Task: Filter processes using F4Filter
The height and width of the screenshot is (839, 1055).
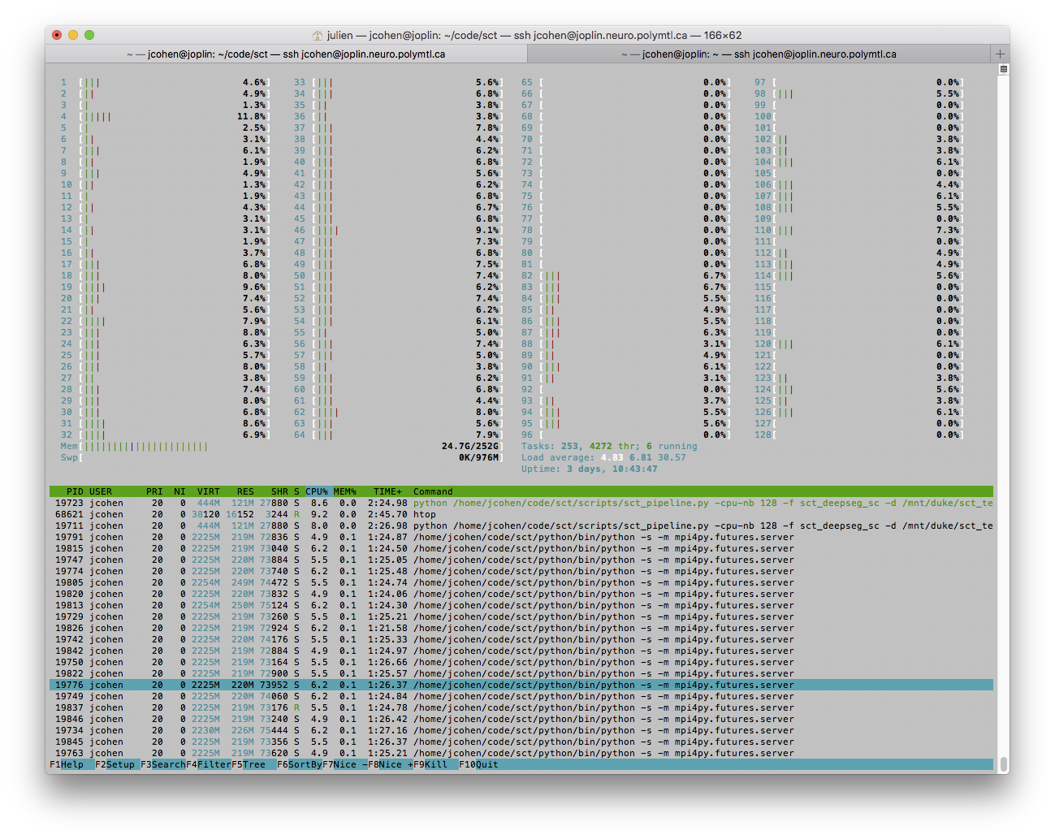Action: (207, 763)
